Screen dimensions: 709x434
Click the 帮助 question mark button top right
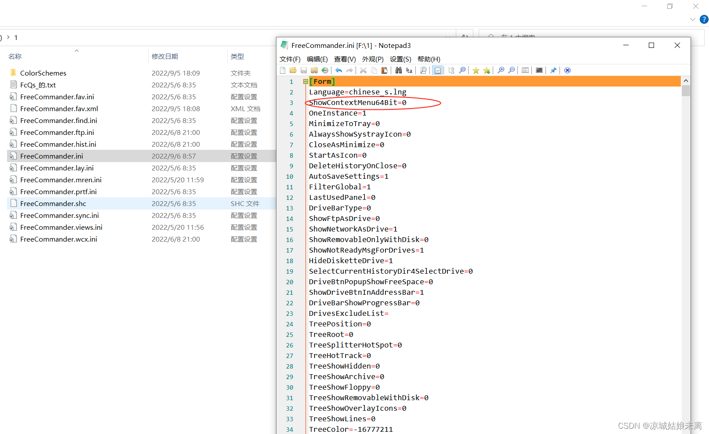click(704, 19)
